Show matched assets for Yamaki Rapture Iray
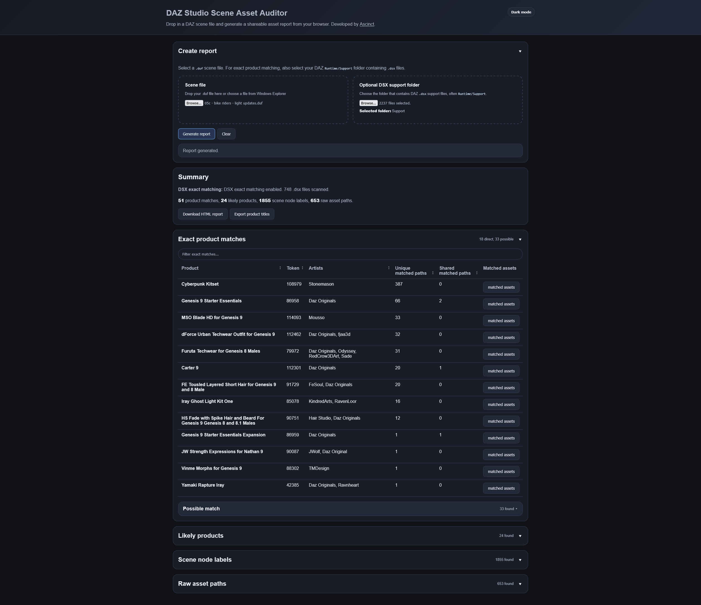 pyautogui.click(x=501, y=488)
